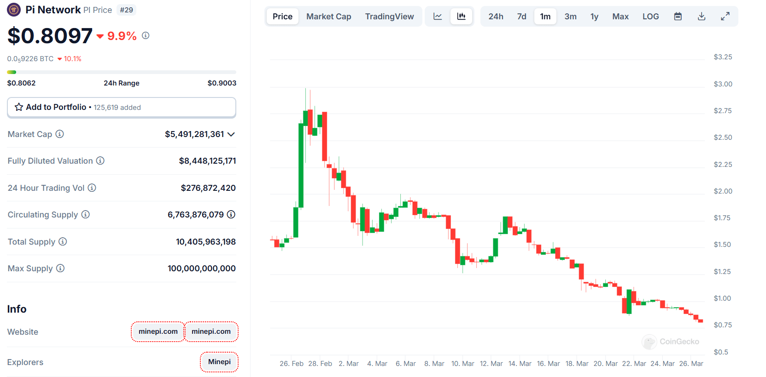The height and width of the screenshot is (377, 766).
Task: Expand chart to fullscreen
Action: click(x=725, y=17)
